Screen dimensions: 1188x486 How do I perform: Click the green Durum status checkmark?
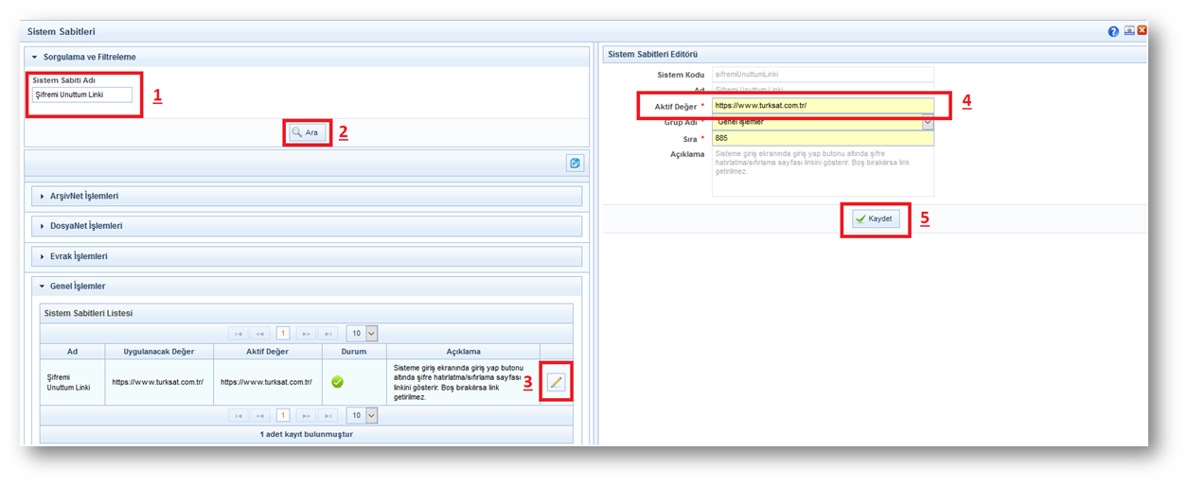coord(337,382)
